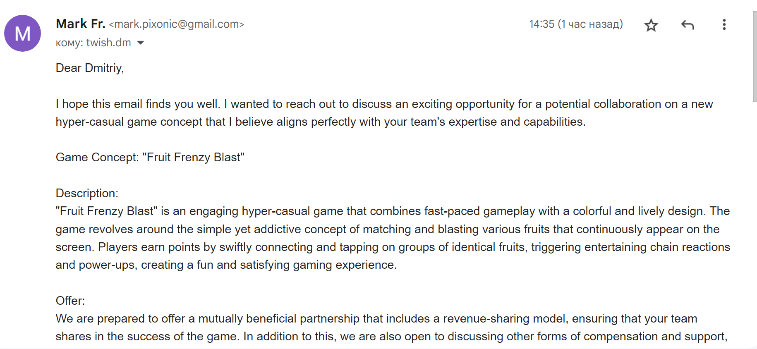Click the line starting 'We are prepared to offer'
The height and width of the screenshot is (349, 757).
pos(376,318)
